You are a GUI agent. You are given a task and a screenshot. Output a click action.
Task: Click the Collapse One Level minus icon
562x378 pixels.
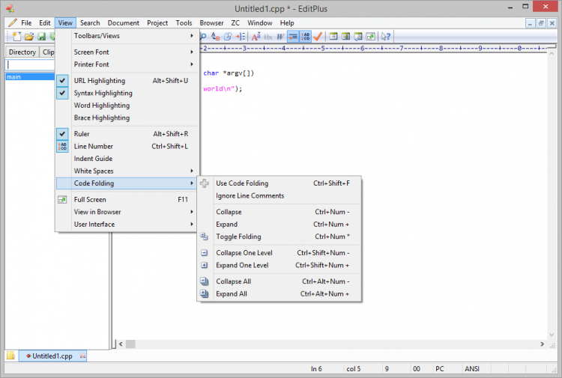point(205,253)
